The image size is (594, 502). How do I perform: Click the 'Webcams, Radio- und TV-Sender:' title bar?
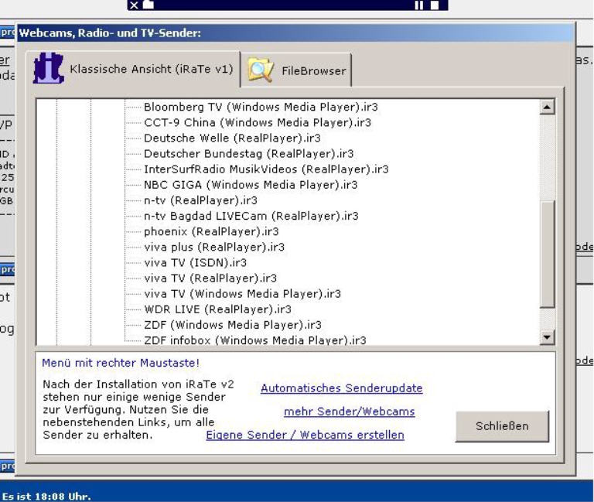(295, 33)
